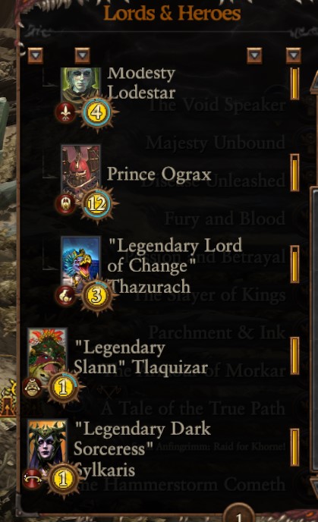Click the red agent type icon beside Sylkaris
This screenshot has width=318, height=522.
[x=32, y=479]
